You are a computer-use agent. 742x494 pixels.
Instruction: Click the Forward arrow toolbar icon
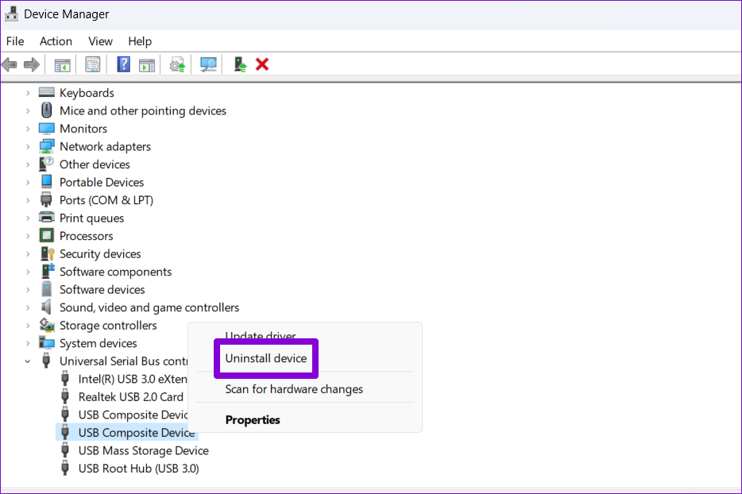[32, 64]
